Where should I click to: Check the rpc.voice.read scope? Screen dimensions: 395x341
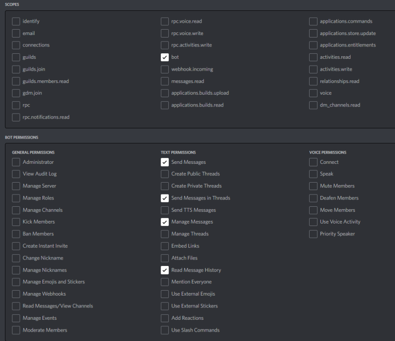coord(164,21)
